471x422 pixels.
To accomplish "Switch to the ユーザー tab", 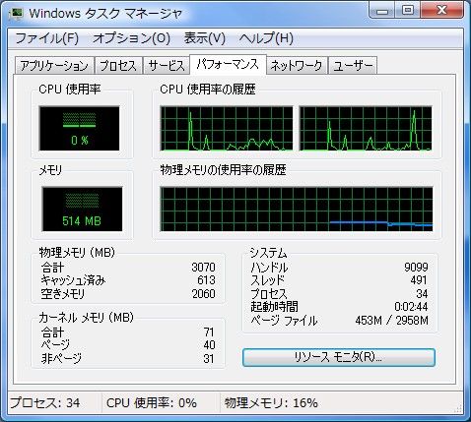I will 353,66.
